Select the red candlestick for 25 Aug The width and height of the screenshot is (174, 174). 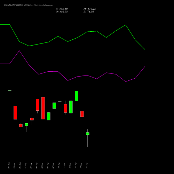pos(15,112)
